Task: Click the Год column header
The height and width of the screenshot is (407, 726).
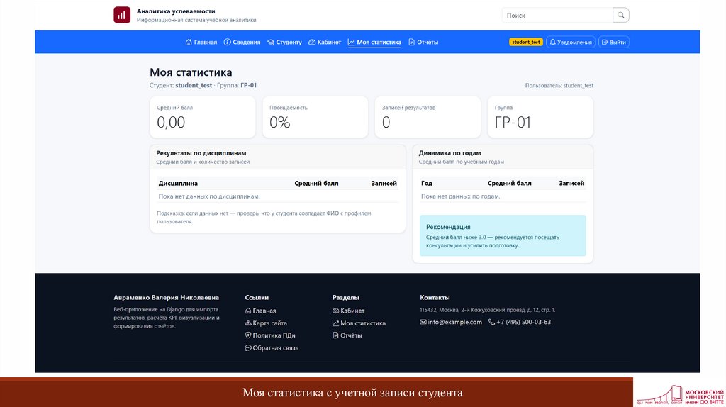Action: tap(426, 184)
